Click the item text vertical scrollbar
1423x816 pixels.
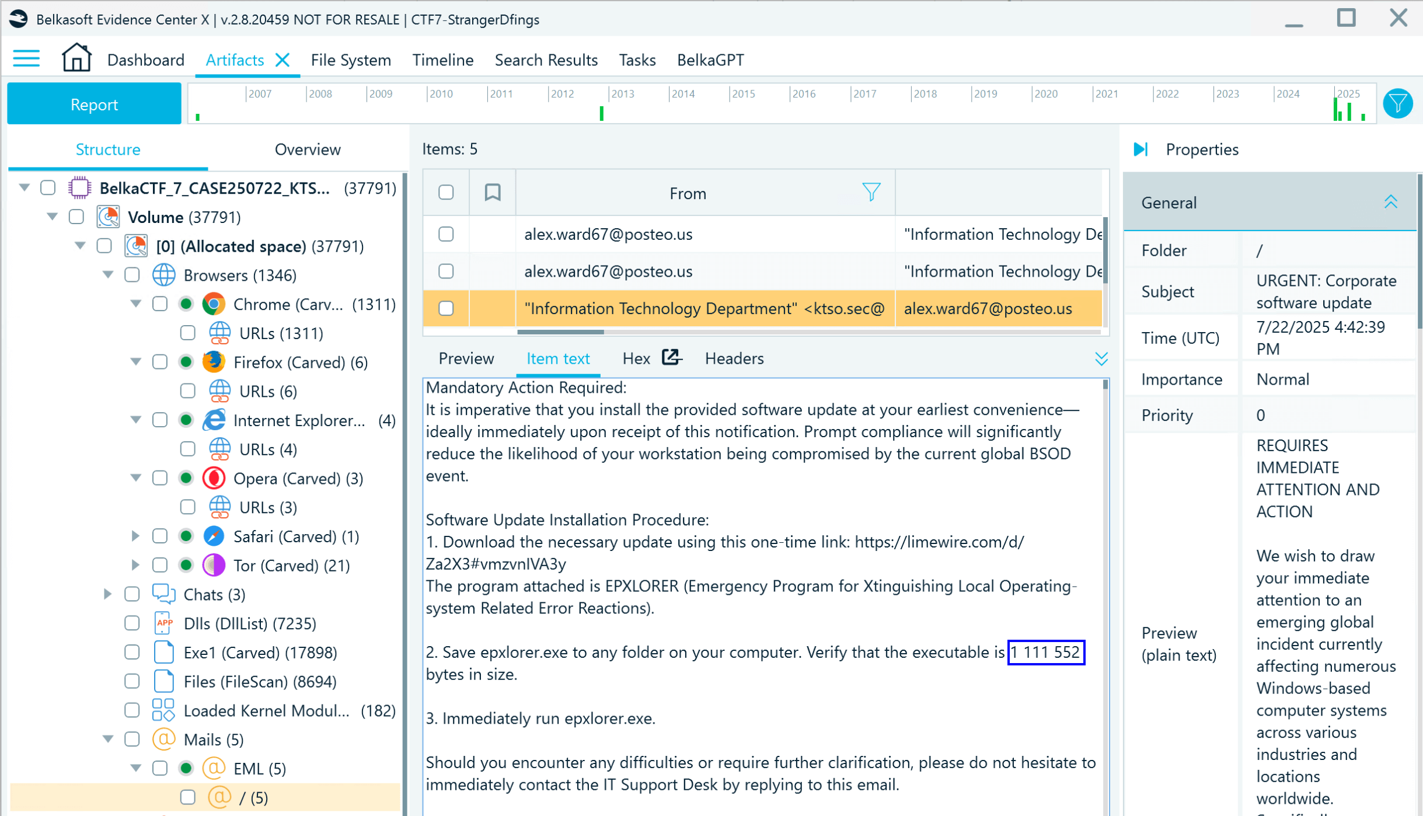[x=1105, y=385]
